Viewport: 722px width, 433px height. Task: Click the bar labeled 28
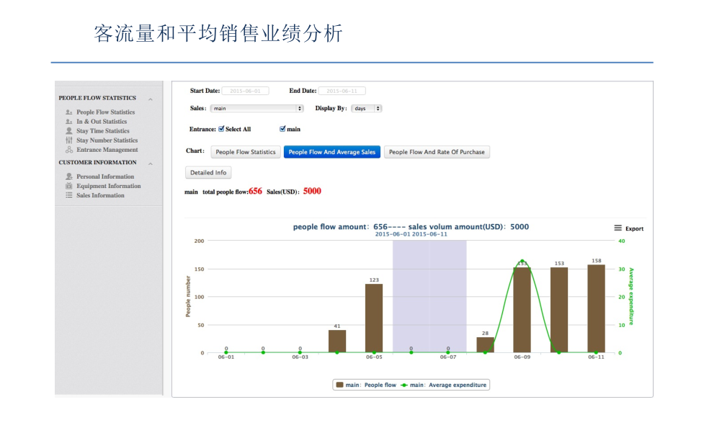[485, 345]
